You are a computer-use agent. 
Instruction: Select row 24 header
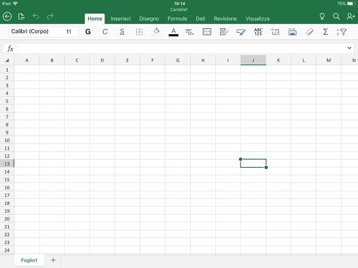coord(7,250)
